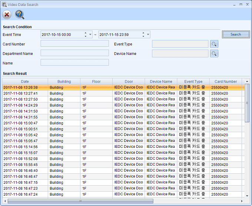Sort by the Card Number column header
The width and height of the screenshot is (252, 206).
point(226,82)
